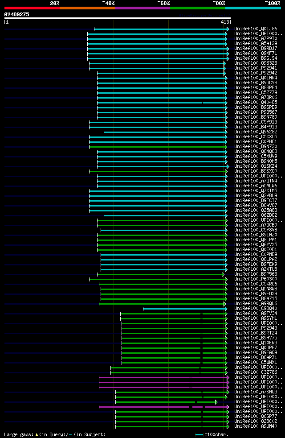Open hit UniRef100_B9GJS4
This screenshot has height=438, width=285.
point(256,58)
